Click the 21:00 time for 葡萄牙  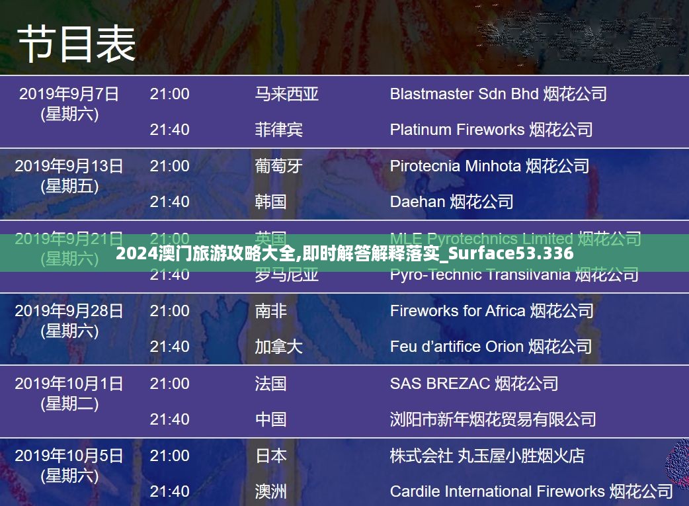tap(170, 166)
